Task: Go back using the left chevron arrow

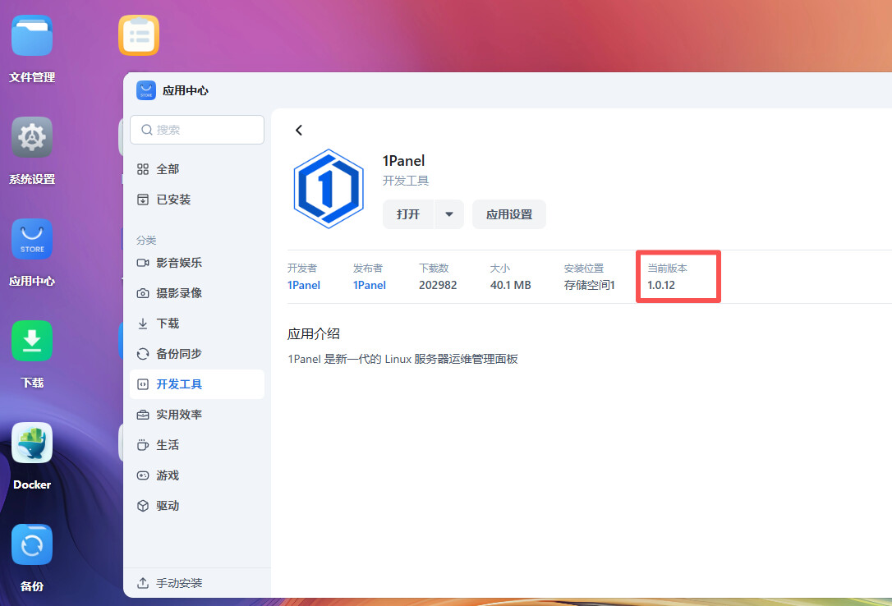Action: pyautogui.click(x=299, y=130)
